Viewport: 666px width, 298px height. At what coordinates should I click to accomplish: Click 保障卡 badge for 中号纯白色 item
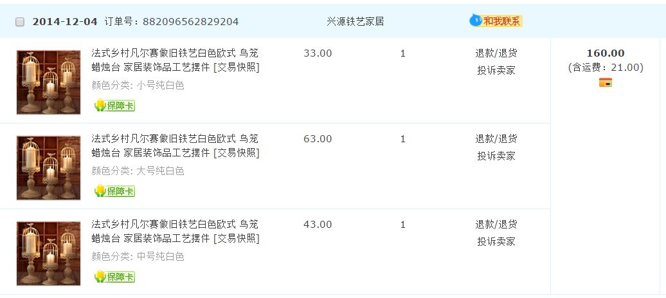pos(114,277)
